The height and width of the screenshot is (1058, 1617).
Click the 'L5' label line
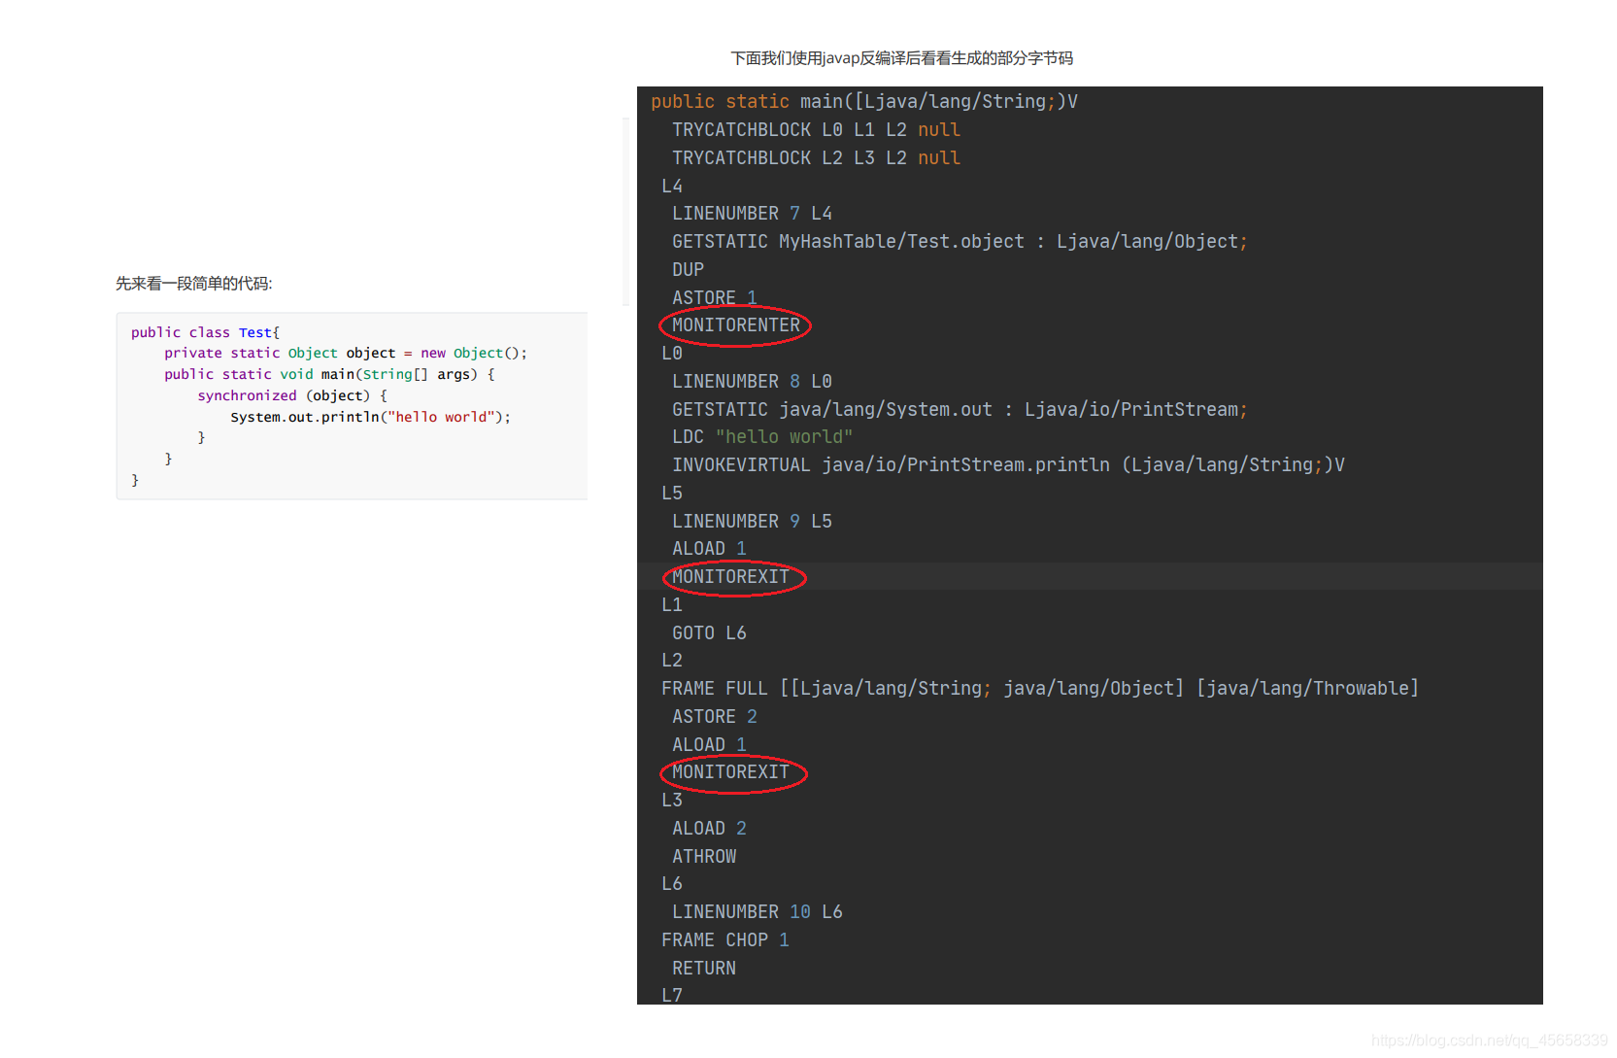pyautogui.click(x=672, y=494)
